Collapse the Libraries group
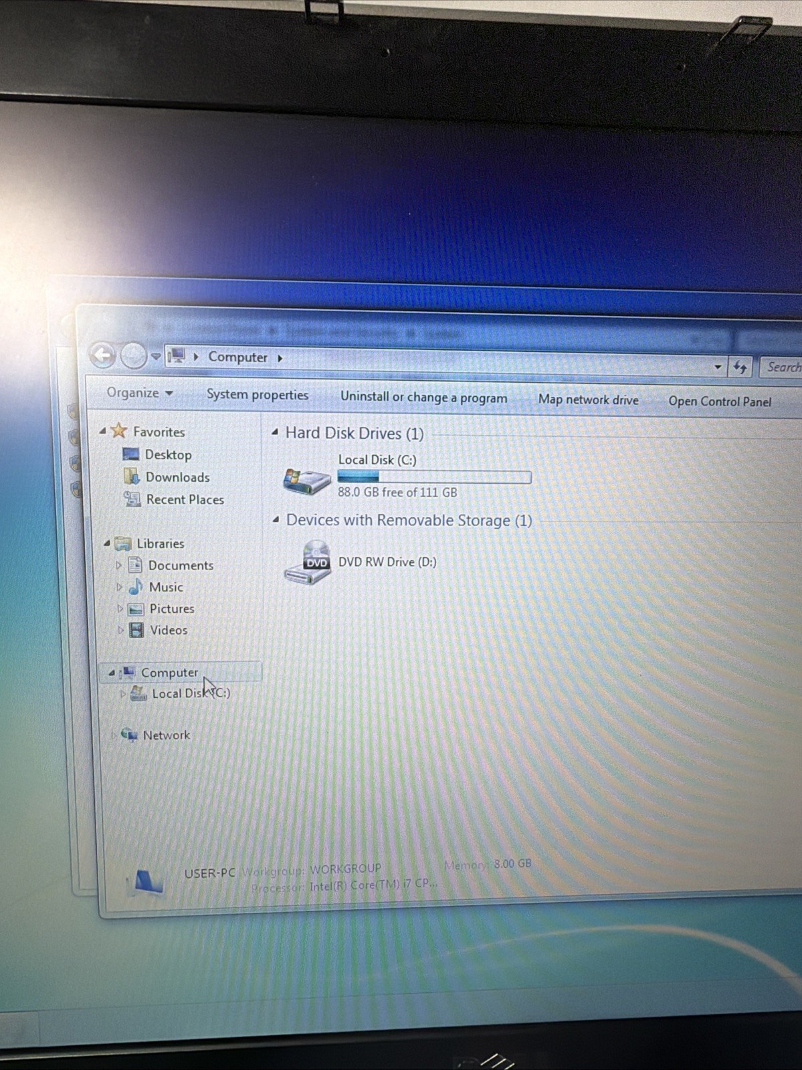Image resolution: width=802 pixels, height=1070 pixels. point(107,543)
